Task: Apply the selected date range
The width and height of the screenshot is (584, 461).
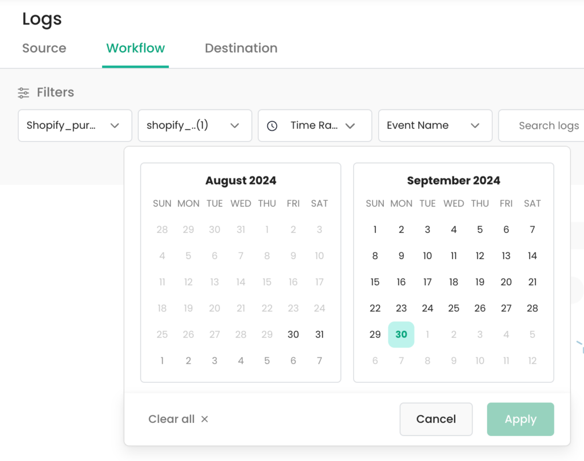Action: coord(520,419)
